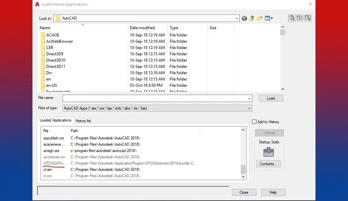The width and height of the screenshot is (348, 201).
Task: Select the Direct3D10 folder icon
Action: (43, 60)
